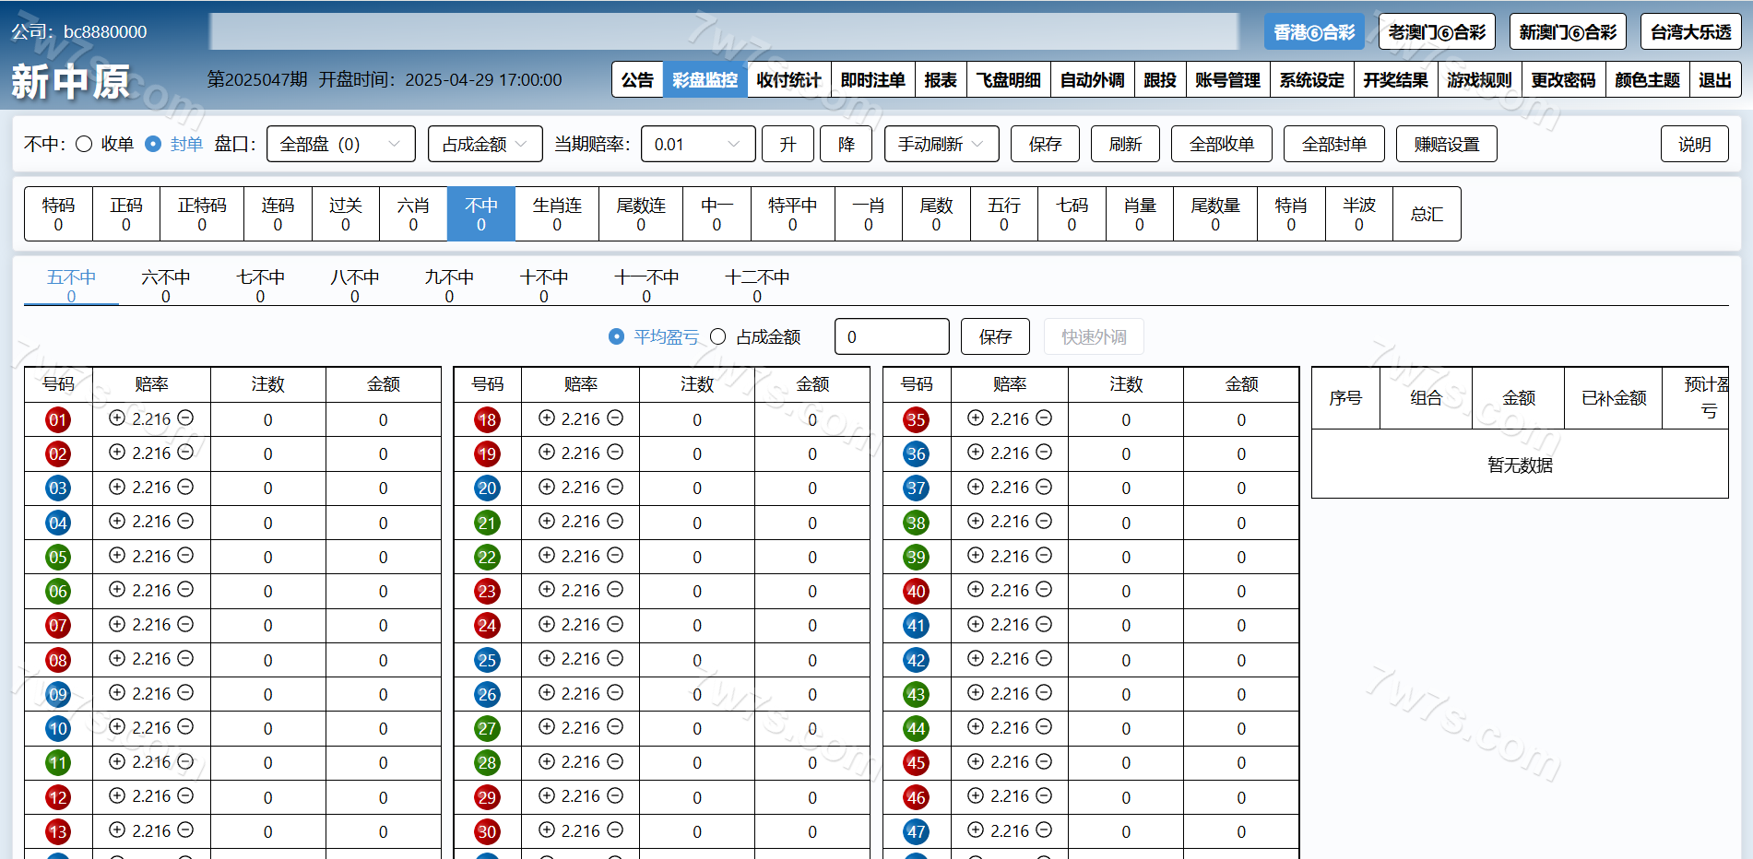Increase odds with plus icon for number 01
The height and width of the screenshot is (859, 1753).
pos(117,418)
